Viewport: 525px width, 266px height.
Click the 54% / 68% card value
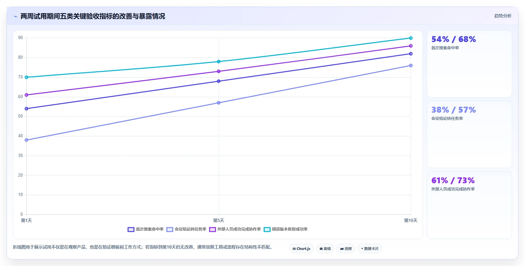pyautogui.click(x=454, y=39)
